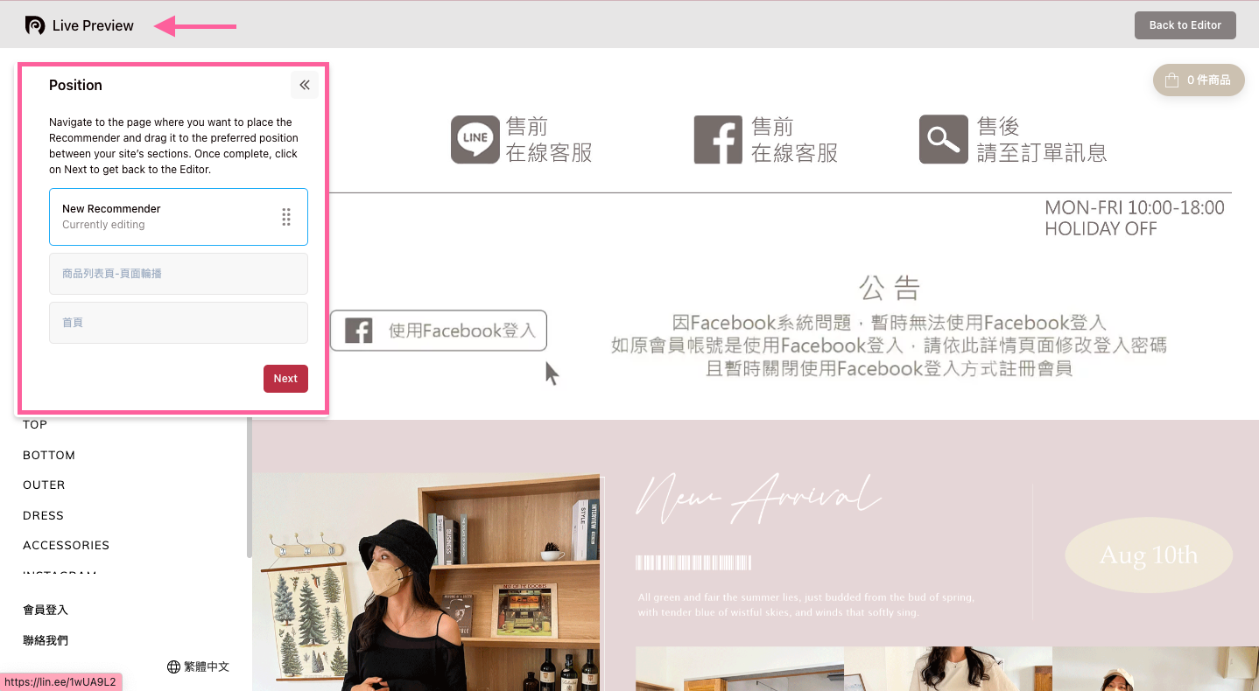This screenshot has width=1259, height=691.
Task: Click the MON-FRI 10:00-18:00 text
Action: [x=1135, y=208]
